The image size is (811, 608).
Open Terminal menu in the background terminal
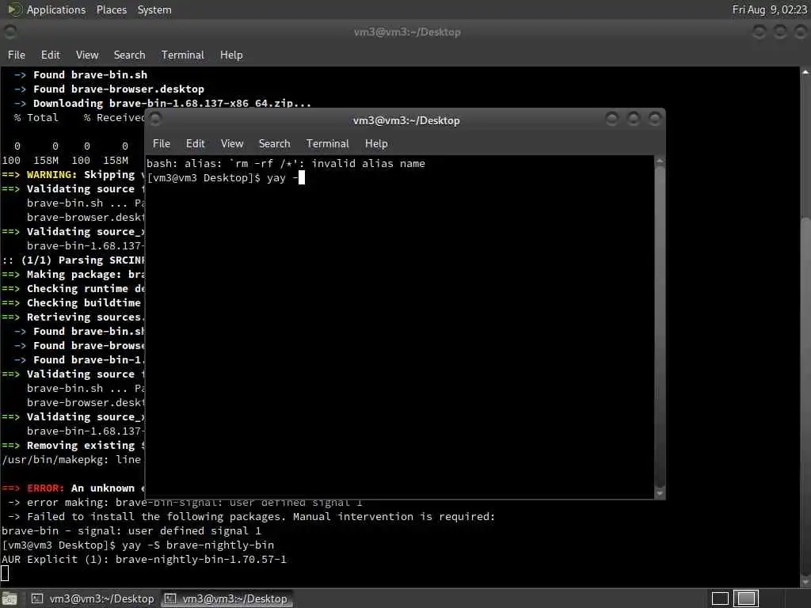pyautogui.click(x=183, y=55)
